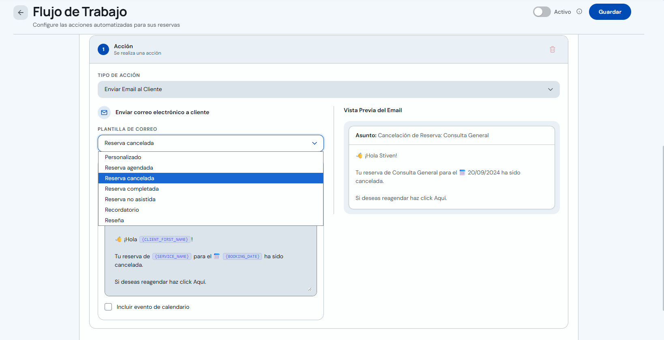The height and width of the screenshot is (340, 664).
Task: Choose Reserva no asistida option
Action: coord(211,199)
